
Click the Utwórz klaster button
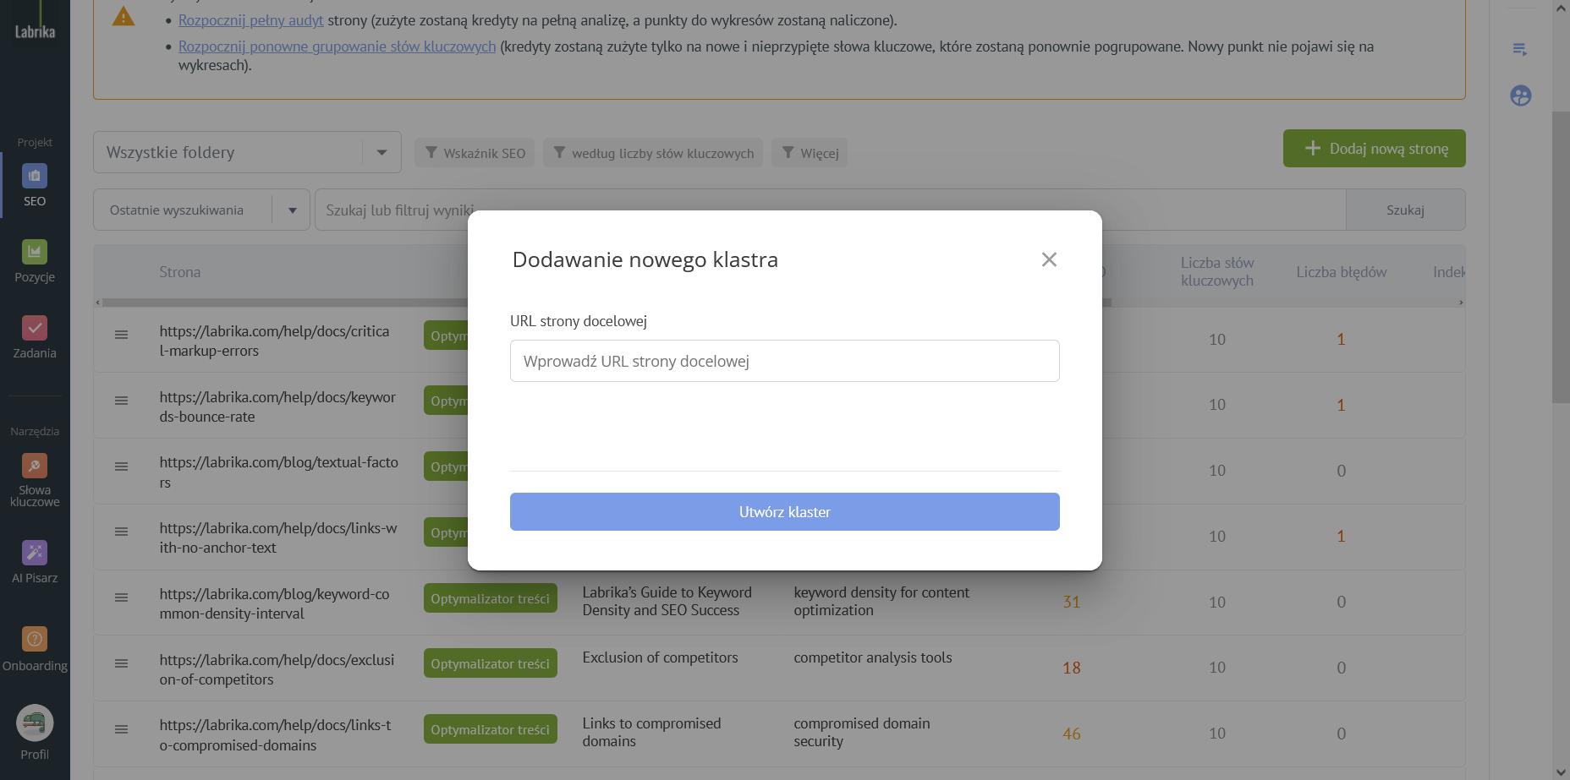coord(784,512)
